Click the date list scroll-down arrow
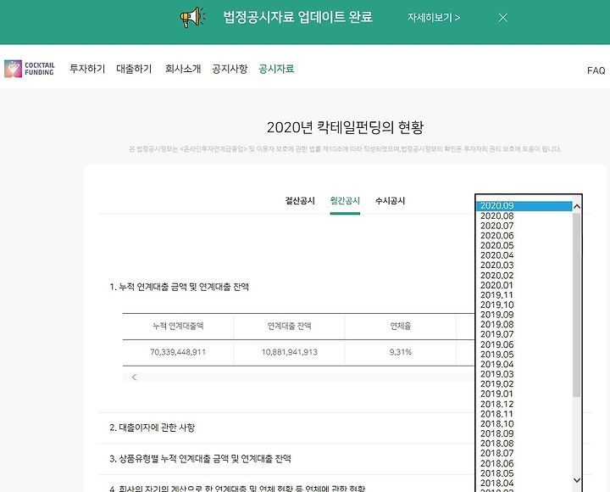 coord(577,480)
